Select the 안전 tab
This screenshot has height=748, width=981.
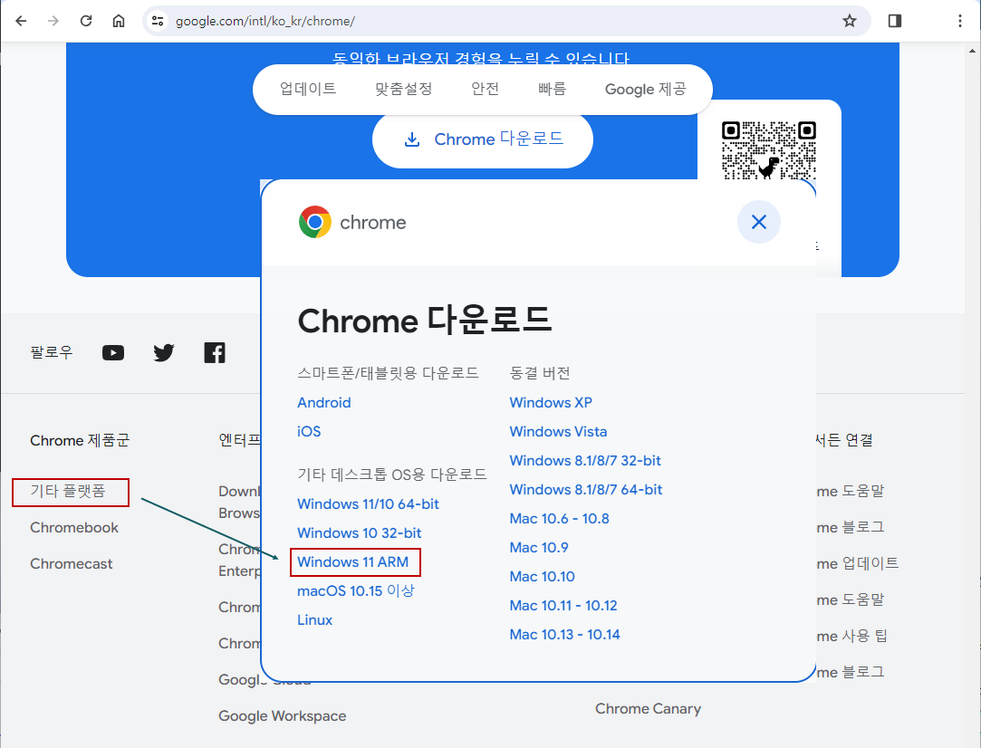[x=485, y=89]
